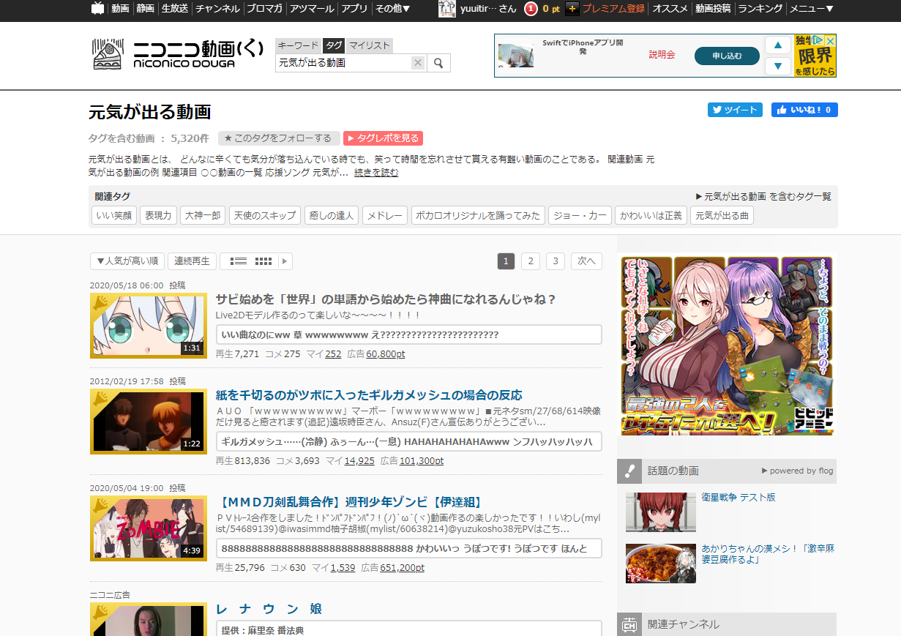Switch to grid view layout
Image resolution: width=901 pixels, height=636 pixels.
(263, 261)
